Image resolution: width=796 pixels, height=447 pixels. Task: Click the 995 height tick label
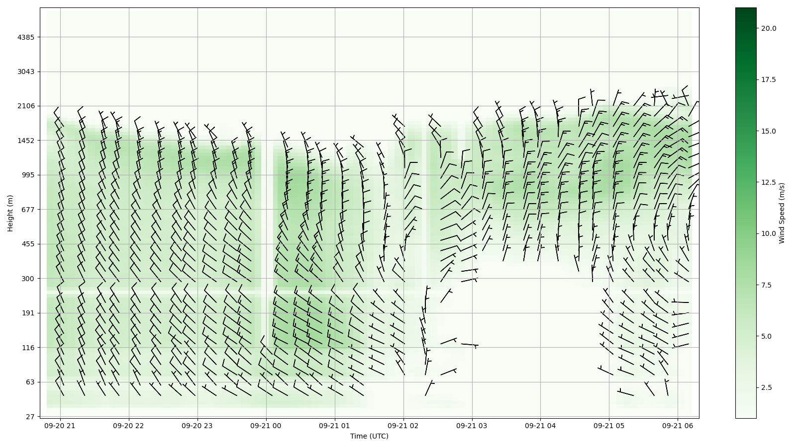(x=28, y=175)
